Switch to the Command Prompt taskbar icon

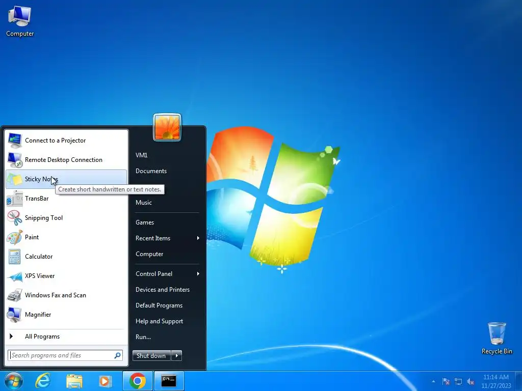click(x=169, y=381)
